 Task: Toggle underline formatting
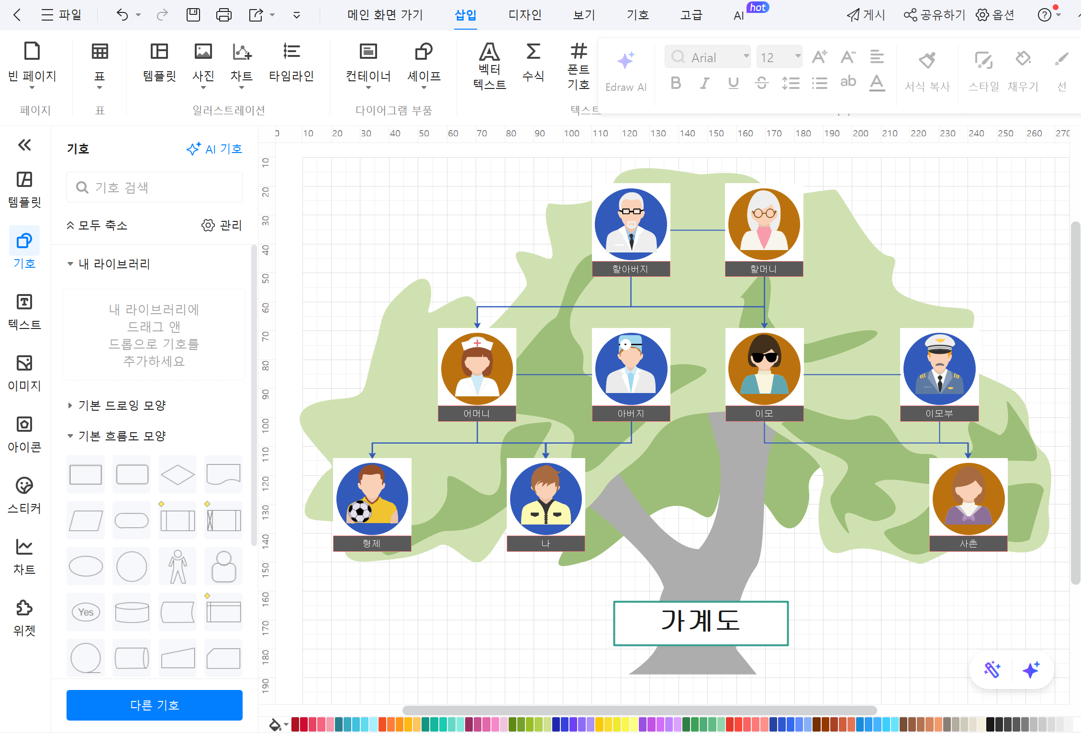tap(733, 83)
